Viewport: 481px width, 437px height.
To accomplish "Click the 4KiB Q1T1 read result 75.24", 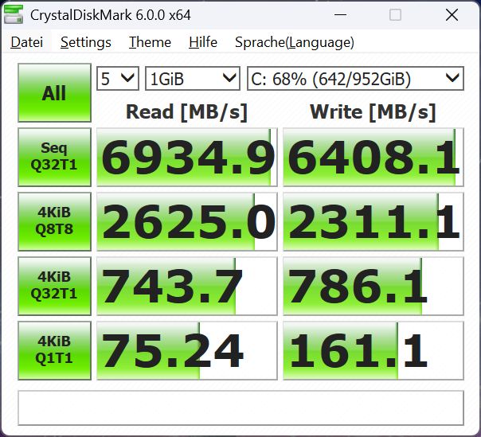I will click(187, 350).
